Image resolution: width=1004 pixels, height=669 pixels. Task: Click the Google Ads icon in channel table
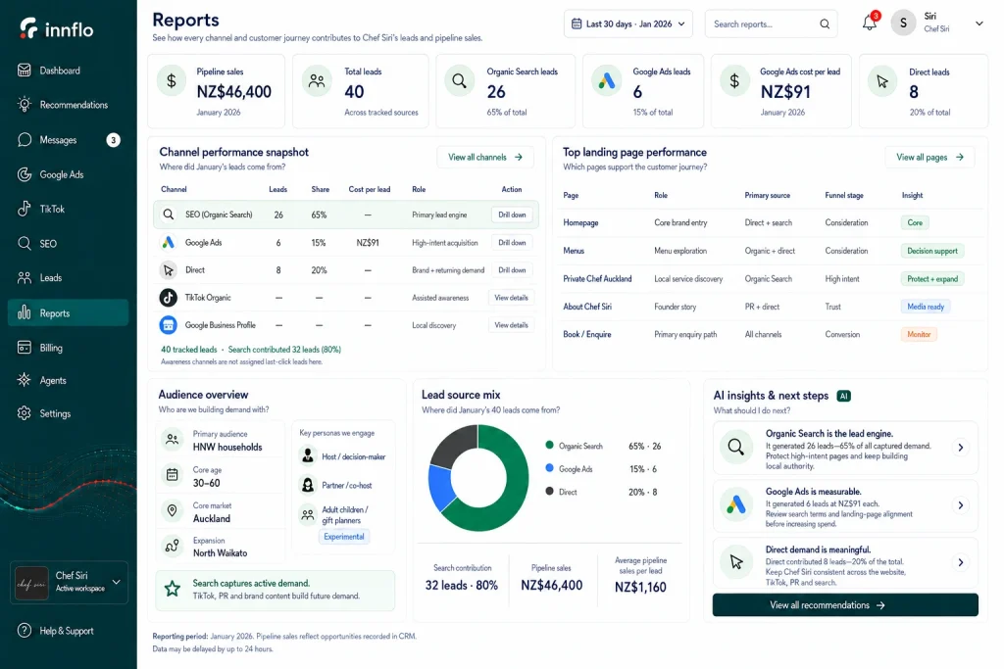tap(168, 242)
